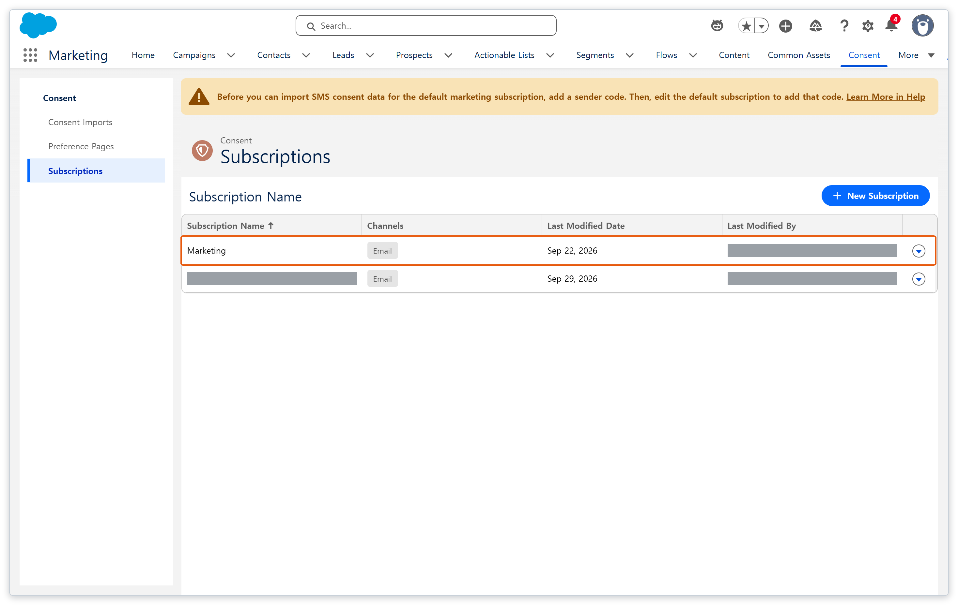This screenshot has height=605, width=958.
Task: Open Global Actions plus icon
Action: coord(786,26)
